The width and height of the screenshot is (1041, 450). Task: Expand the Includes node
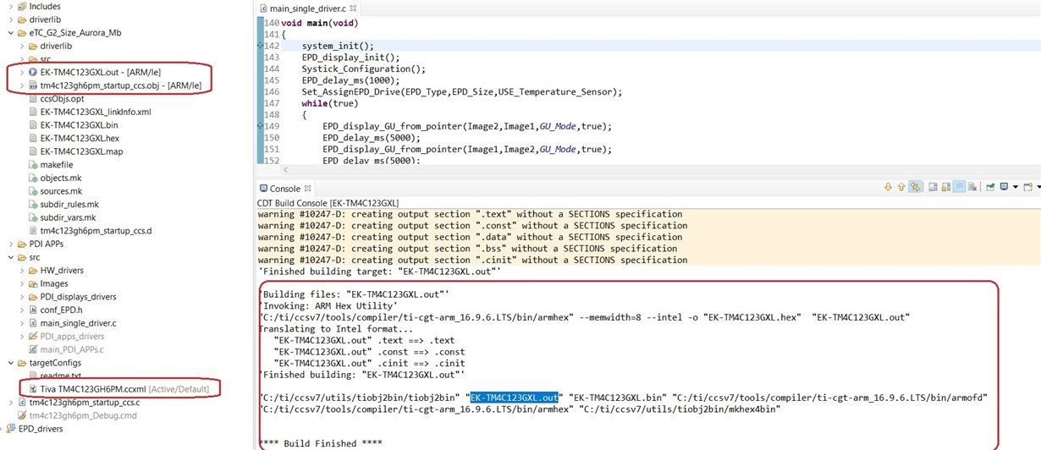coord(10,6)
